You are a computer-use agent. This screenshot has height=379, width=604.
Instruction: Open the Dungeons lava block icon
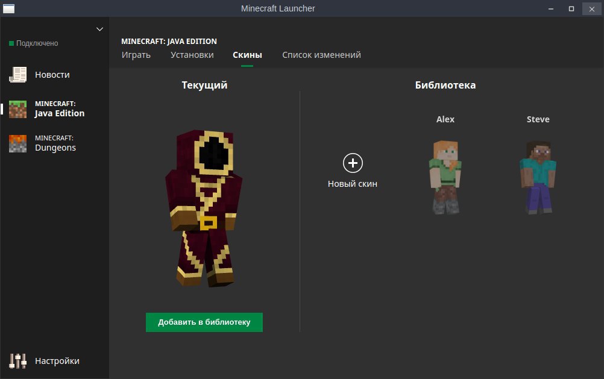click(x=17, y=143)
